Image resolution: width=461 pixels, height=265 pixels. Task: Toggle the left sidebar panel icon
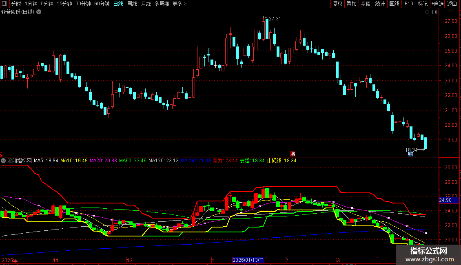[x=4, y=4]
